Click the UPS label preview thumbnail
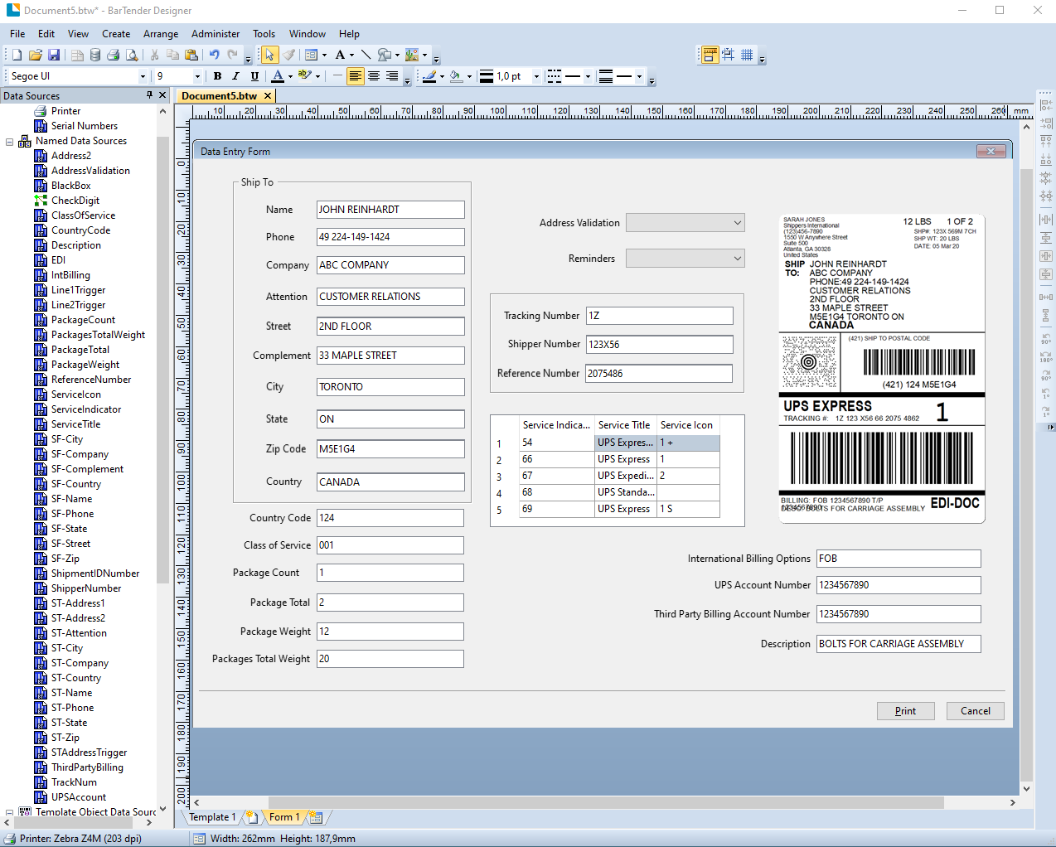Screen dimensions: 1056x847 (882, 368)
